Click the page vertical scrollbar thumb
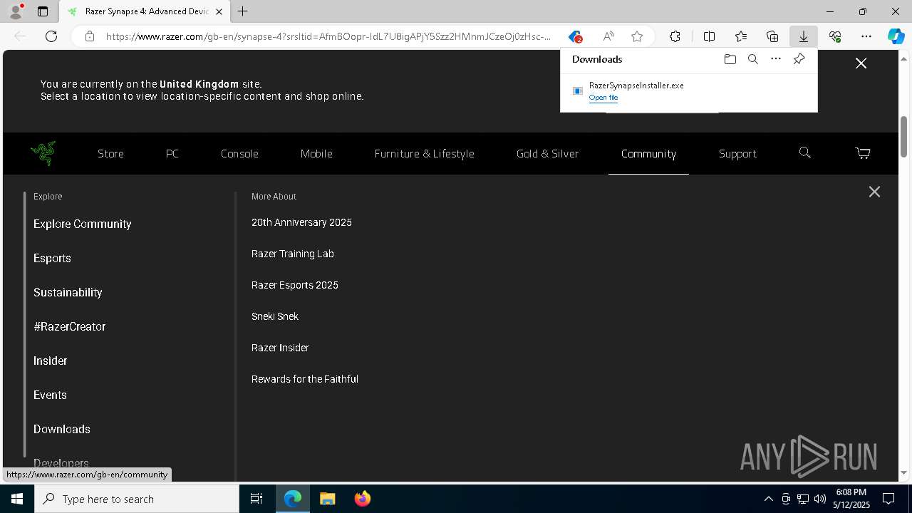Image resolution: width=912 pixels, height=513 pixels. tap(904, 136)
